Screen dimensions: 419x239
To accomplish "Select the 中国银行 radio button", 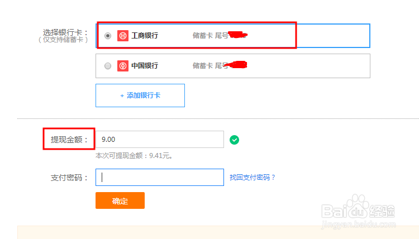I will pyautogui.click(x=108, y=66).
